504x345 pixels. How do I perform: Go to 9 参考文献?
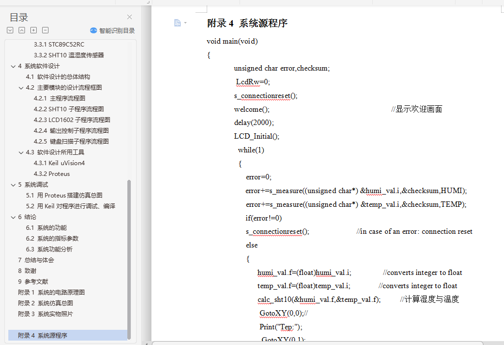pyautogui.click(x=33, y=282)
